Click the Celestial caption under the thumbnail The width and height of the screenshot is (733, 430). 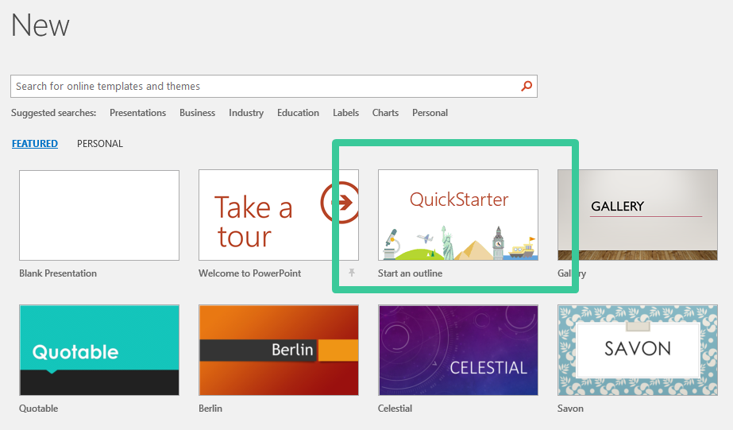point(395,409)
